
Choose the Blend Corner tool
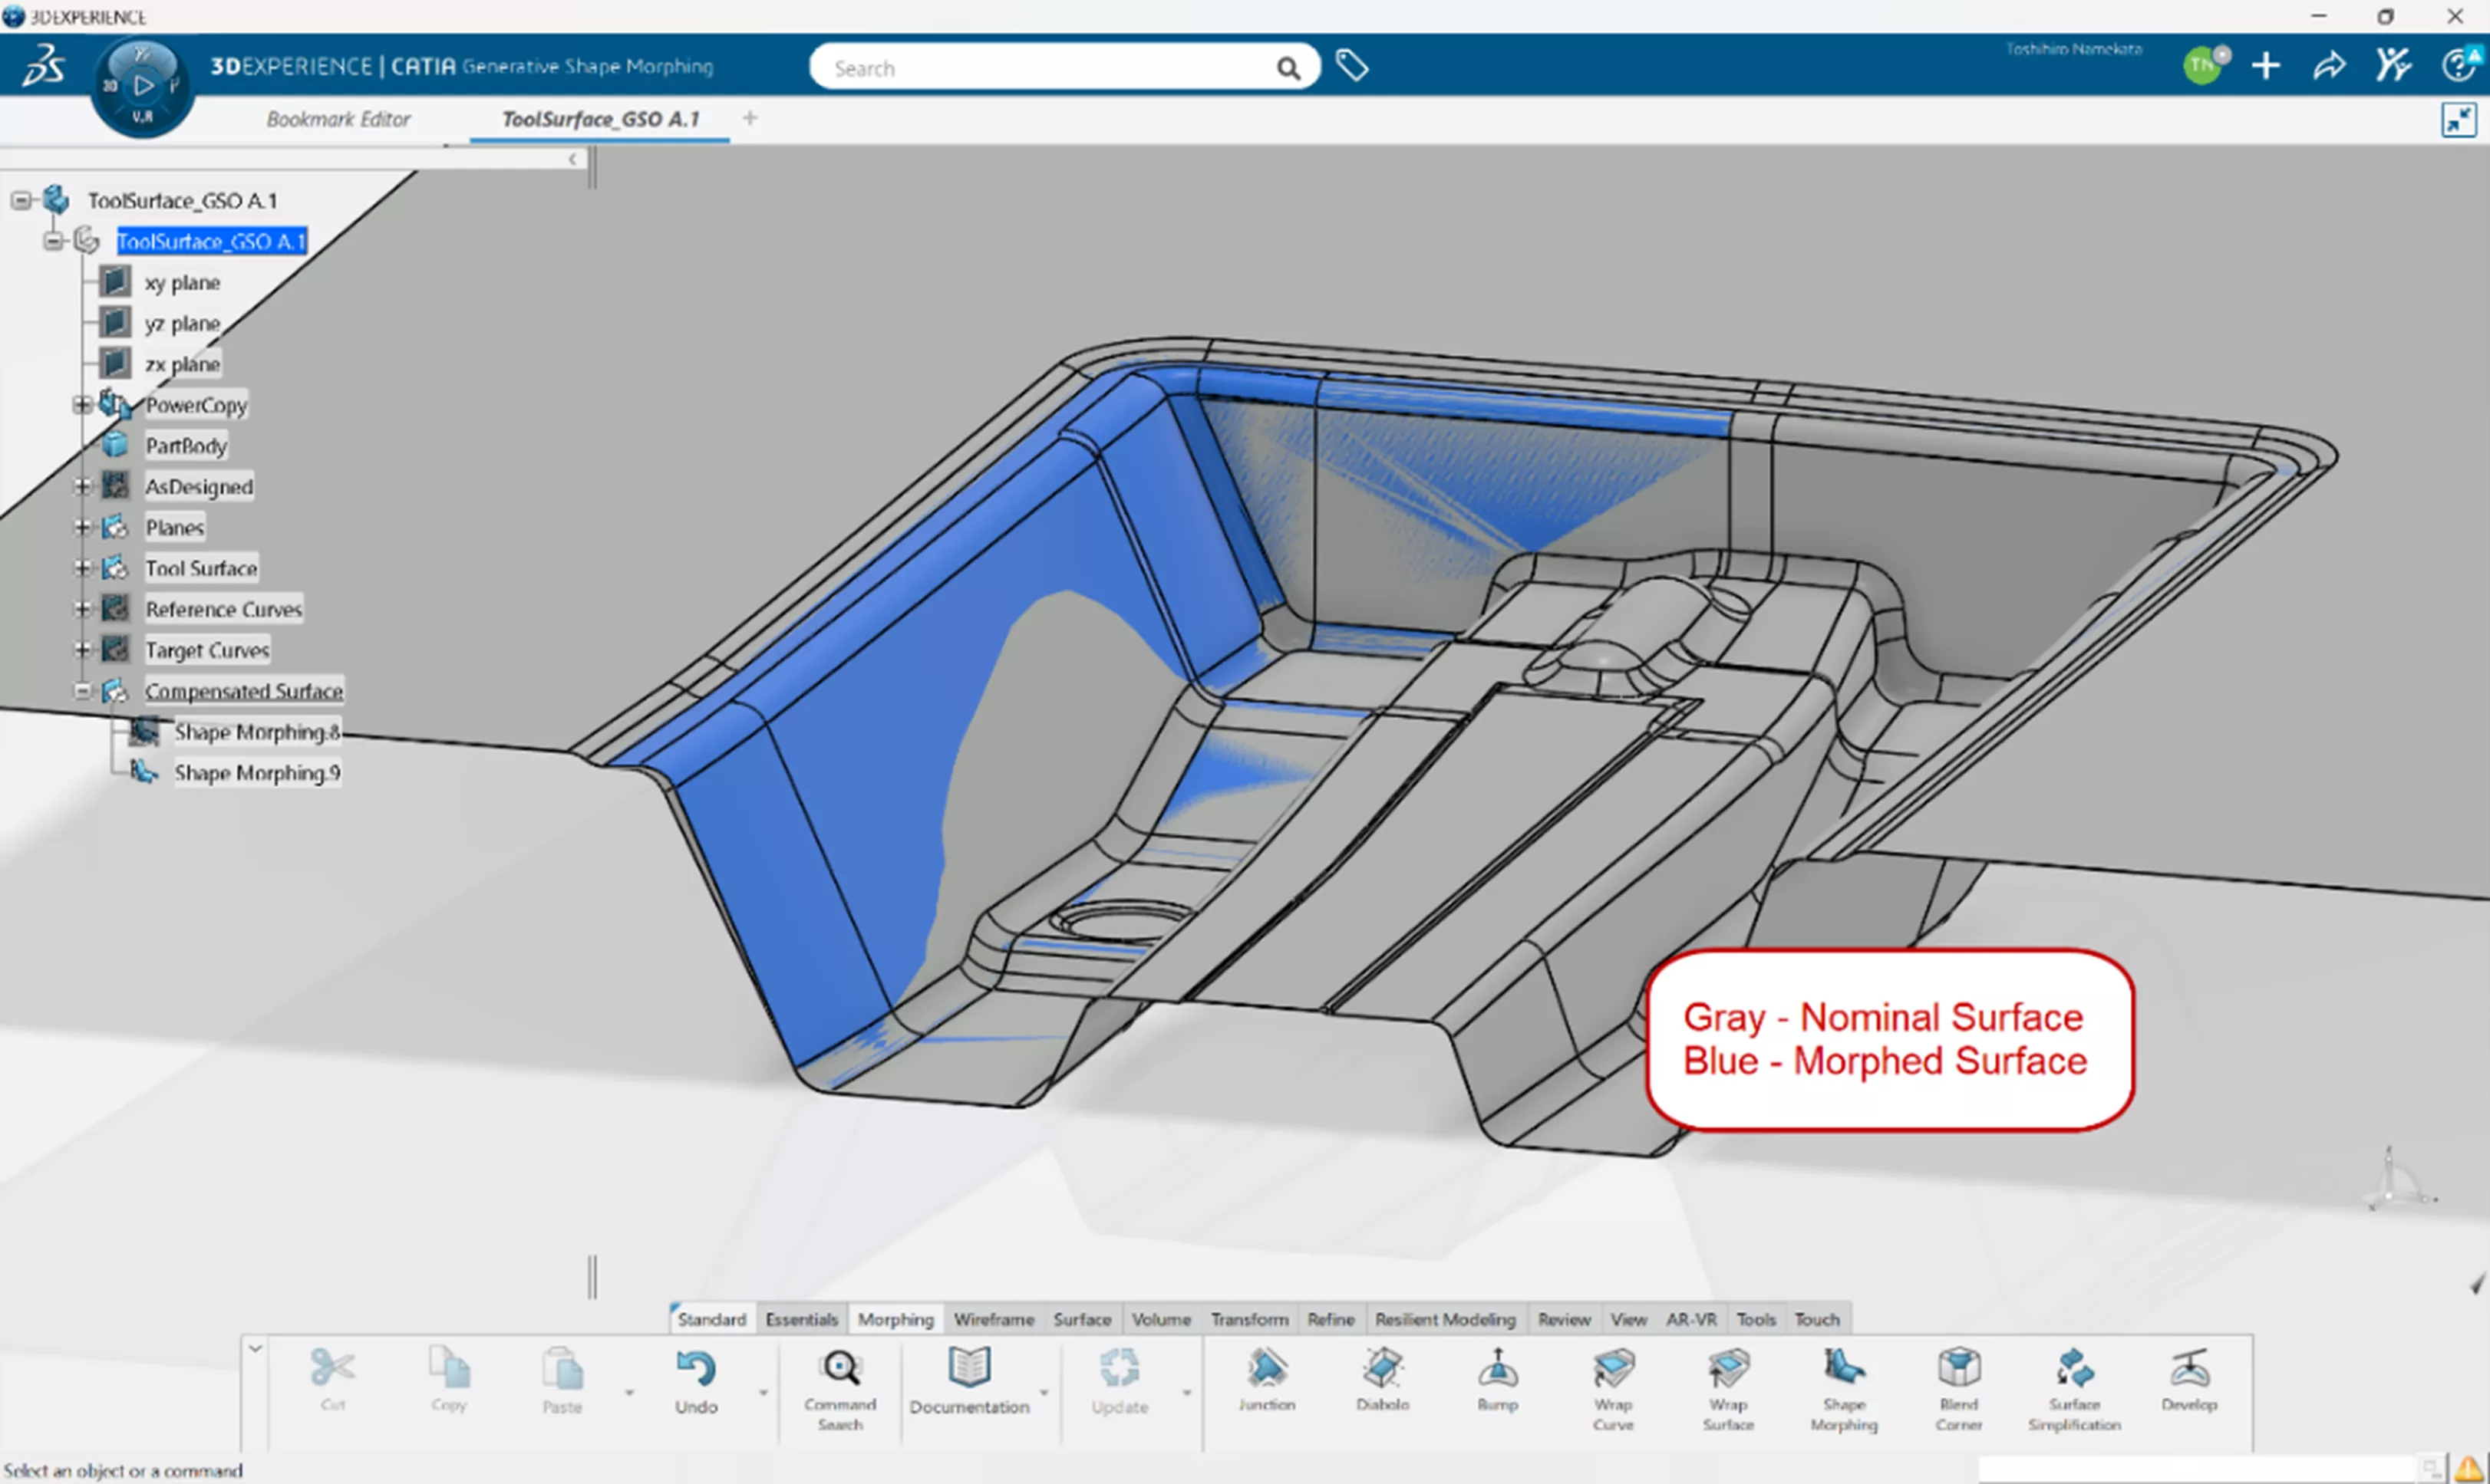pyautogui.click(x=1957, y=1370)
